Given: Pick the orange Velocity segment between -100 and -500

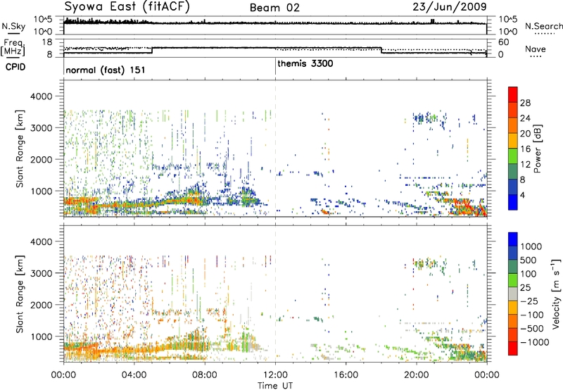Looking at the screenshot, I should coord(513,321).
